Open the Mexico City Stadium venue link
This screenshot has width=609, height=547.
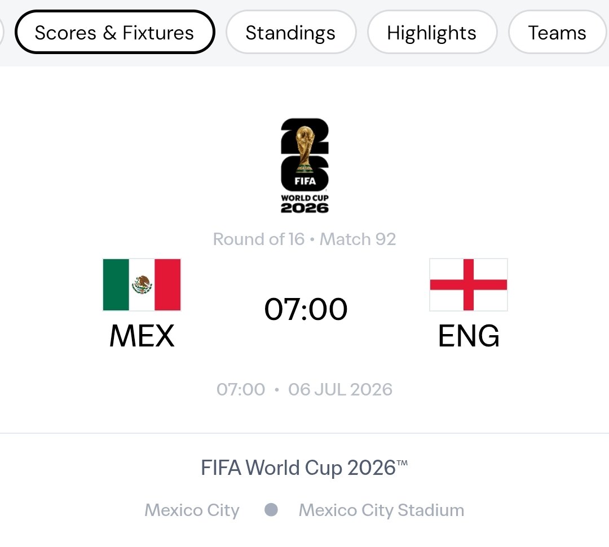381,510
